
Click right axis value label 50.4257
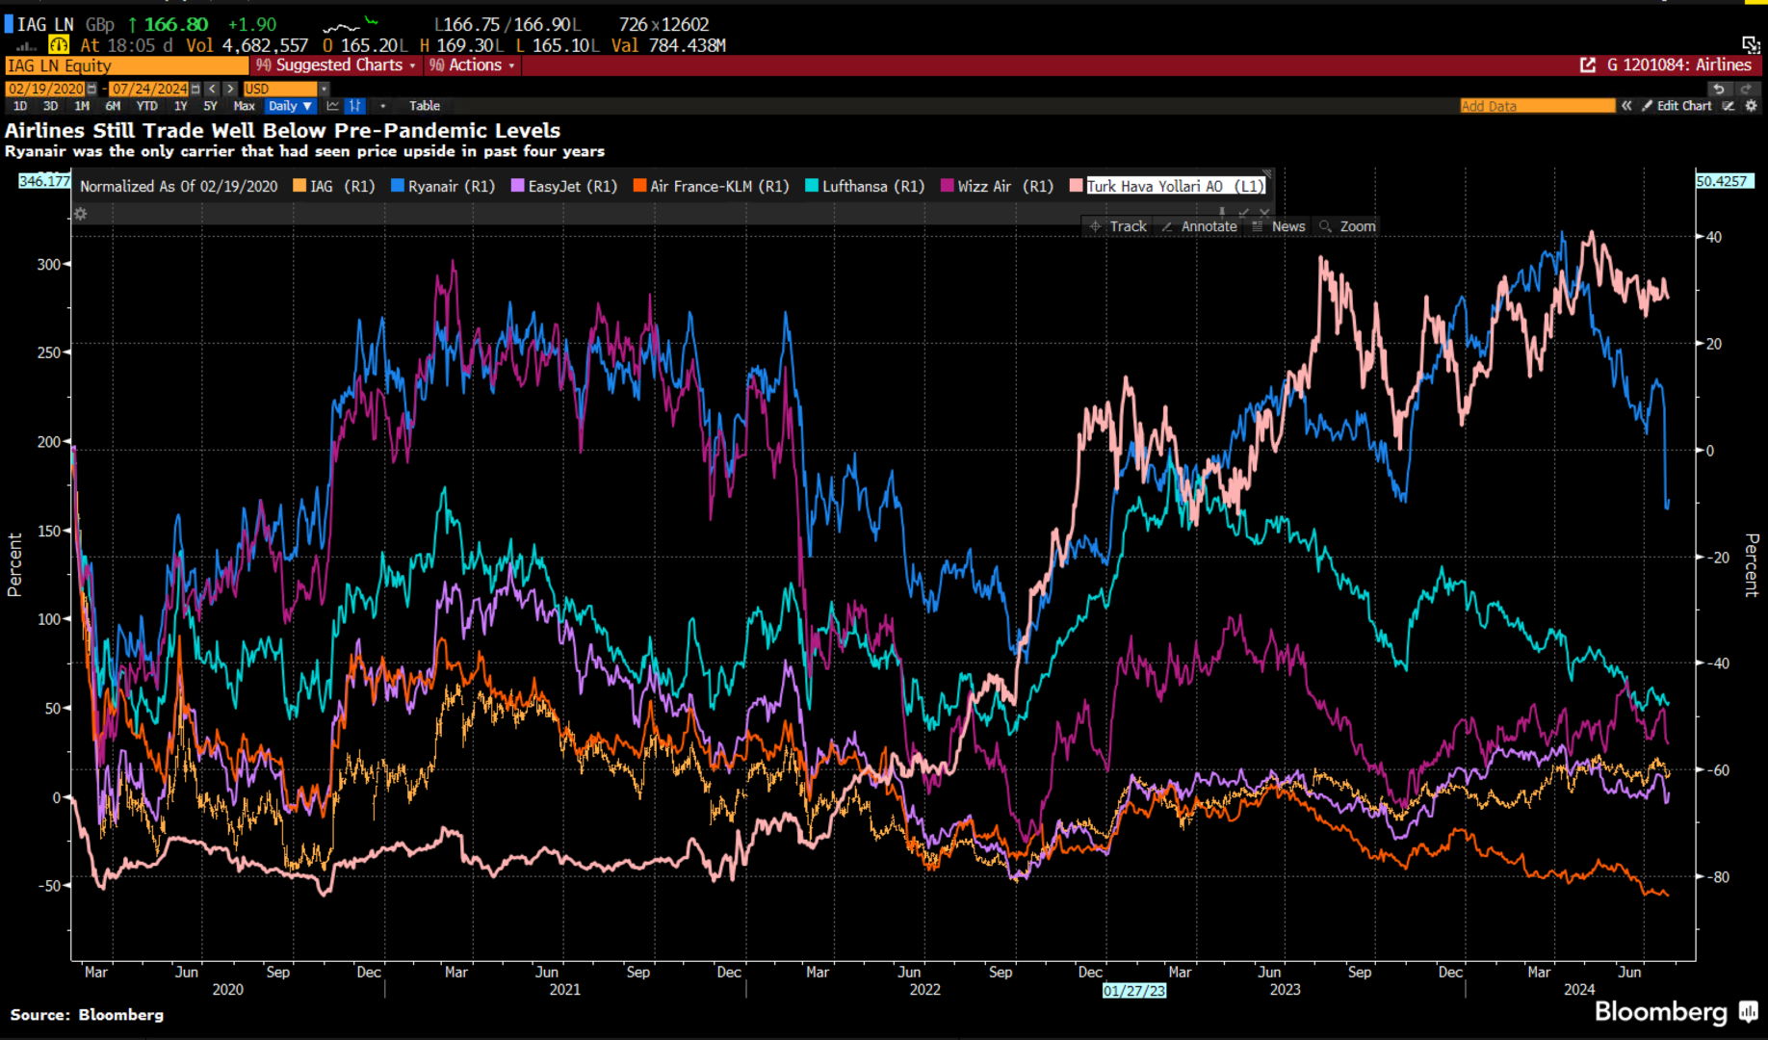[1723, 181]
